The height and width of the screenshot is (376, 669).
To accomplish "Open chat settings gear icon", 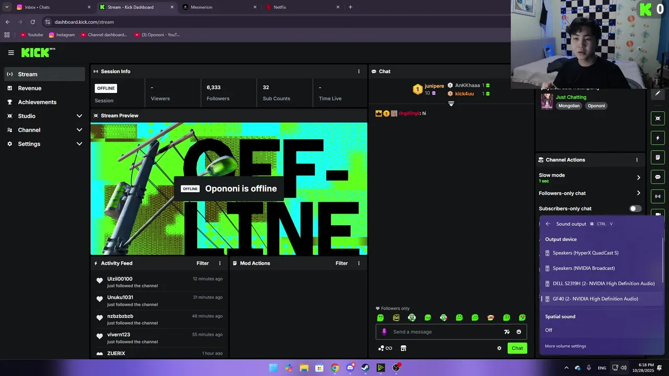I will (x=499, y=348).
